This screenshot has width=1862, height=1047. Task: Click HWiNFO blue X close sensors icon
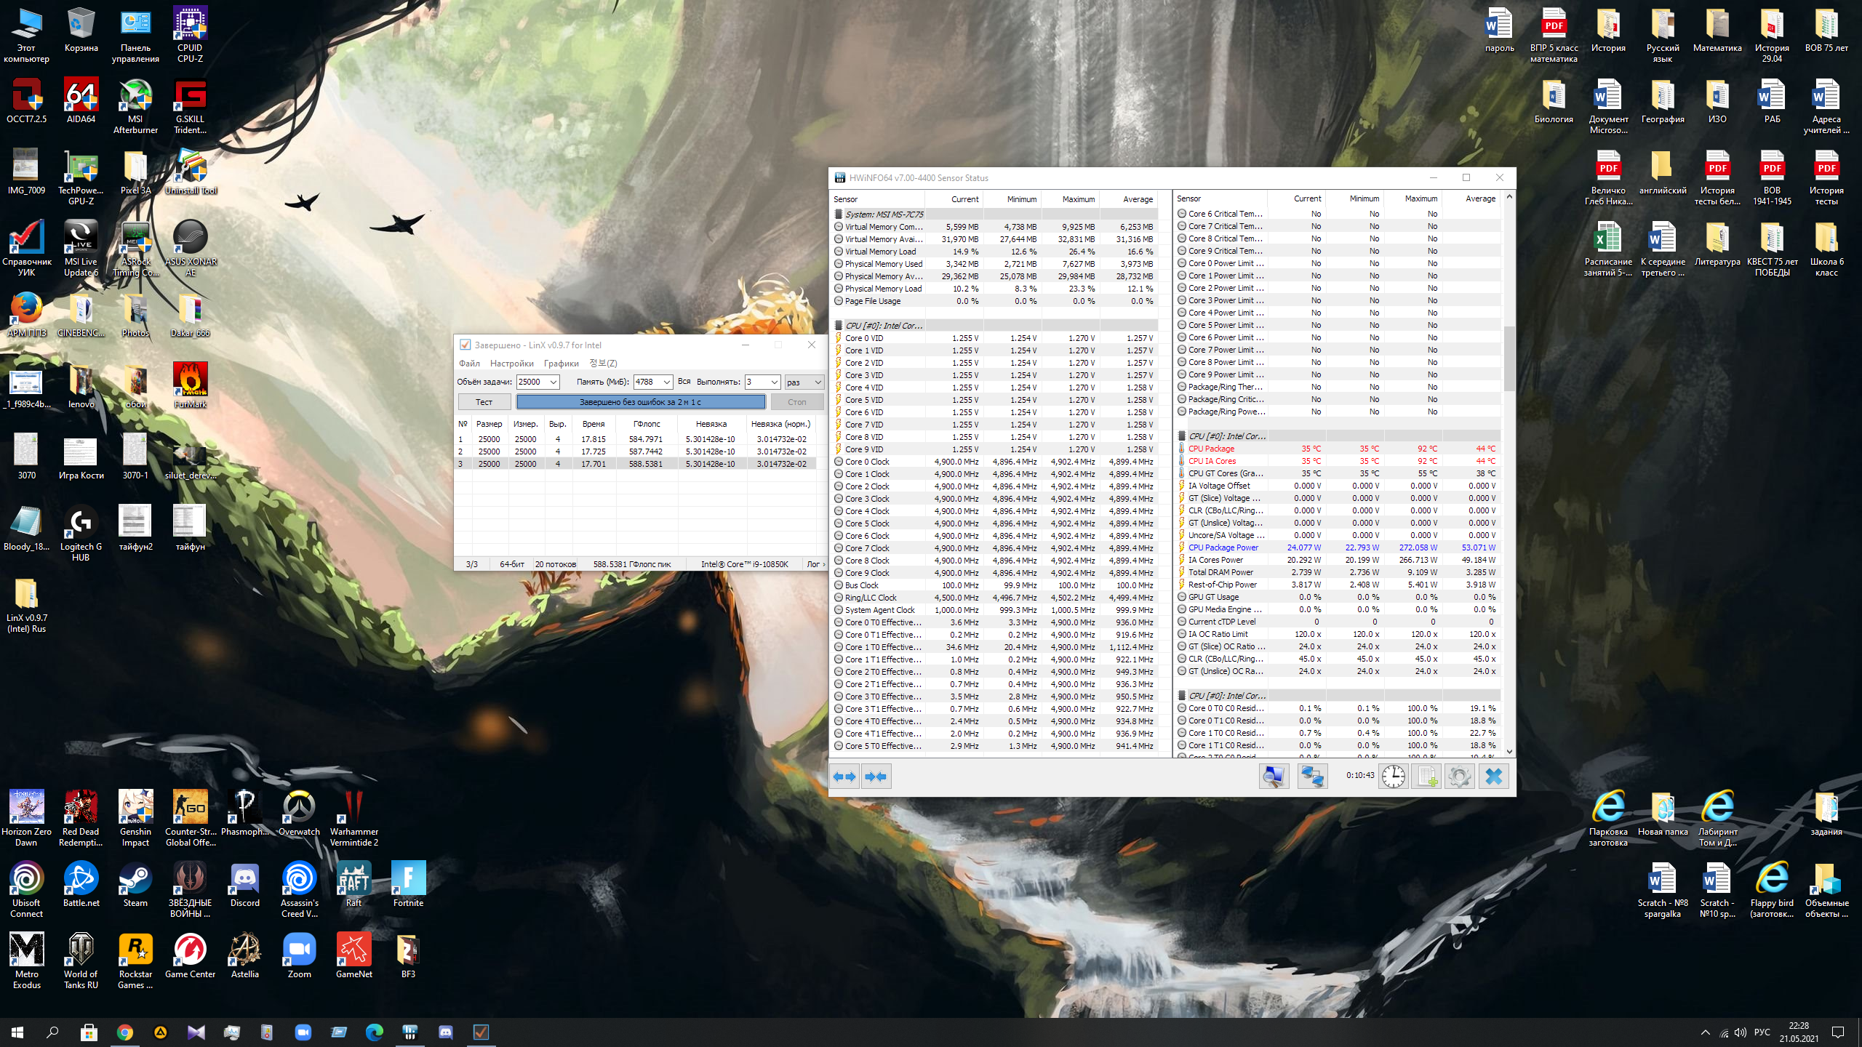[x=1493, y=777]
